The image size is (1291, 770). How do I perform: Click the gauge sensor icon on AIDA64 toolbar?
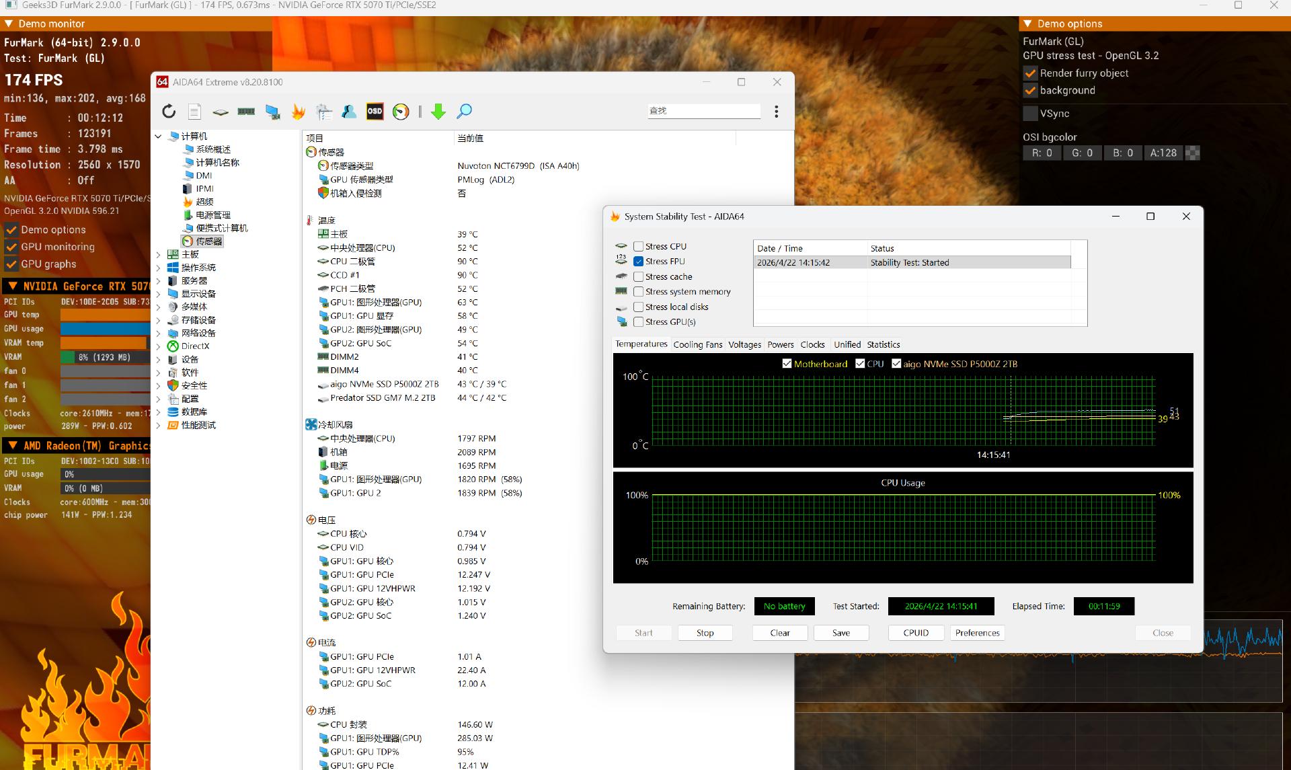click(x=401, y=112)
